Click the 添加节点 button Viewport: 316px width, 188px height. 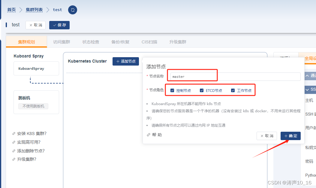[126, 61]
